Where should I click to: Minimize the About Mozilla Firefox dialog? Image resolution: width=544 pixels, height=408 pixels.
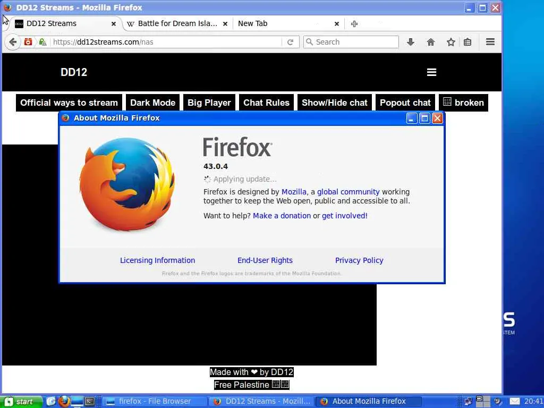pos(412,118)
